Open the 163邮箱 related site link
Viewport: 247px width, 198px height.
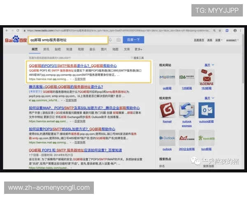pyautogui.click(x=206, y=88)
